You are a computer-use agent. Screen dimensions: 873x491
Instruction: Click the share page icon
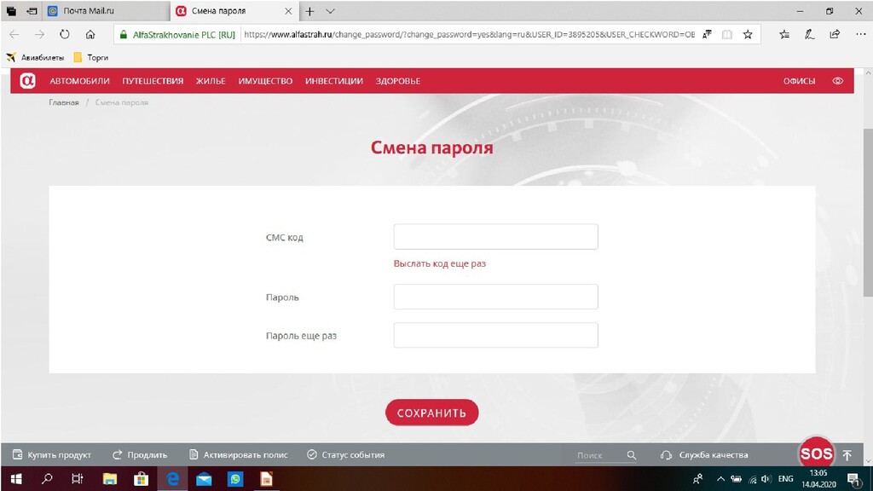tap(835, 34)
